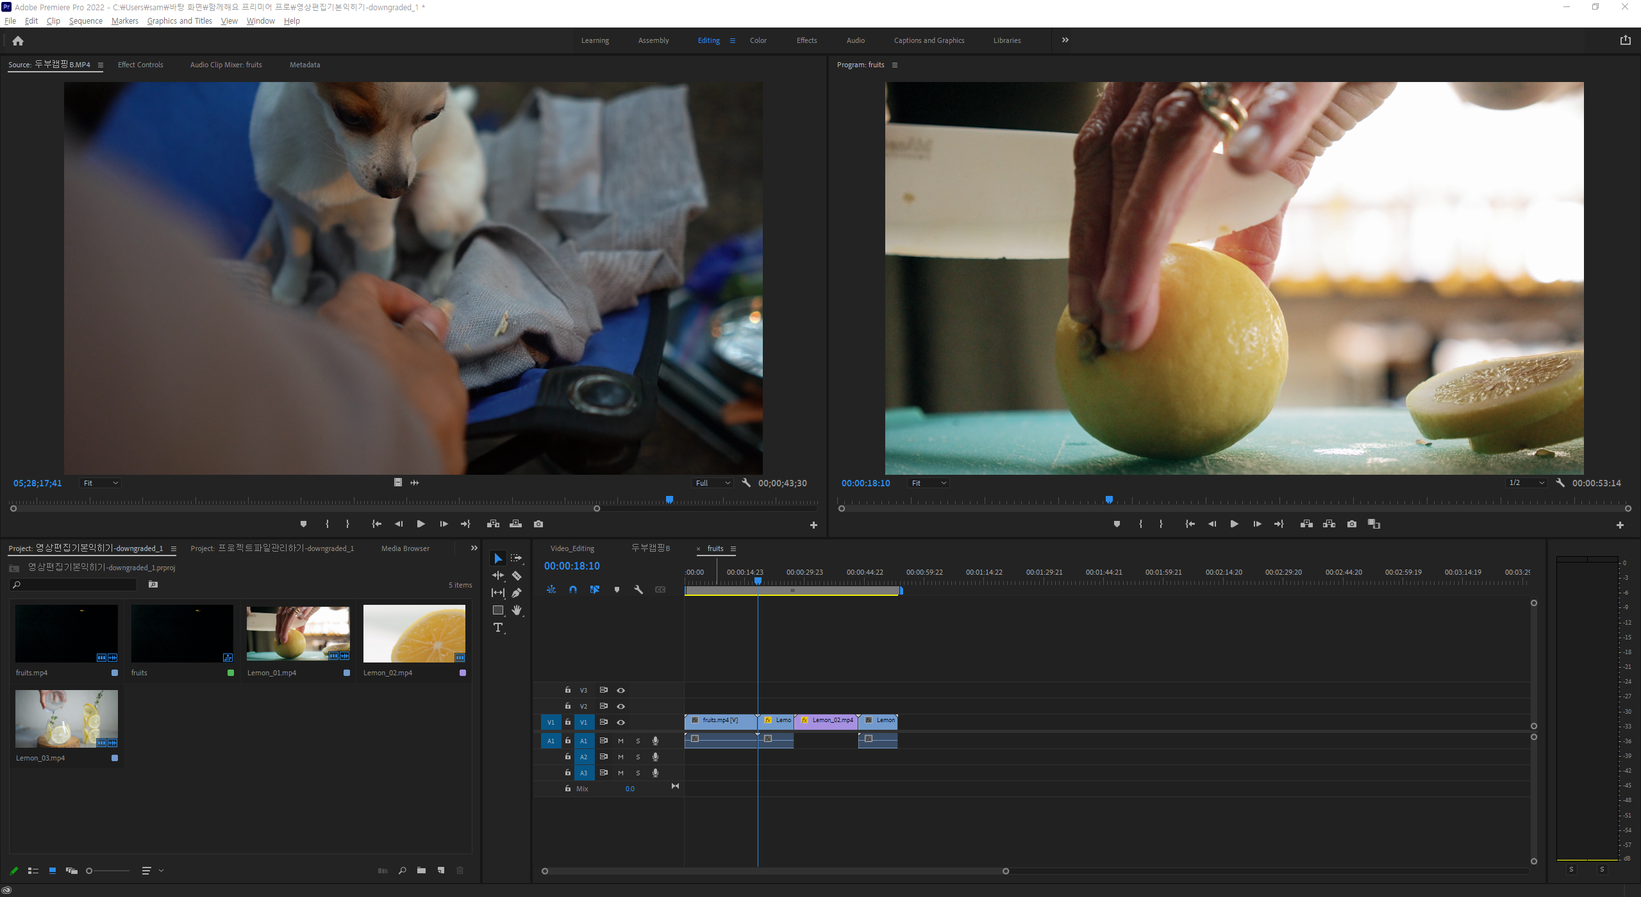This screenshot has height=897, width=1641.
Task: Choose the Hand tool
Action: point(517,610)
